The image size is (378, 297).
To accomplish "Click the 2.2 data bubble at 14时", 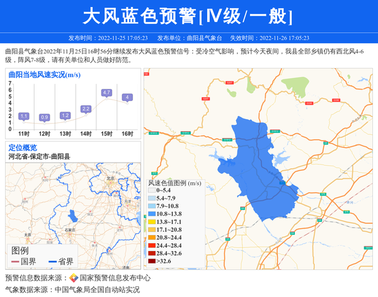I will 86,109.
